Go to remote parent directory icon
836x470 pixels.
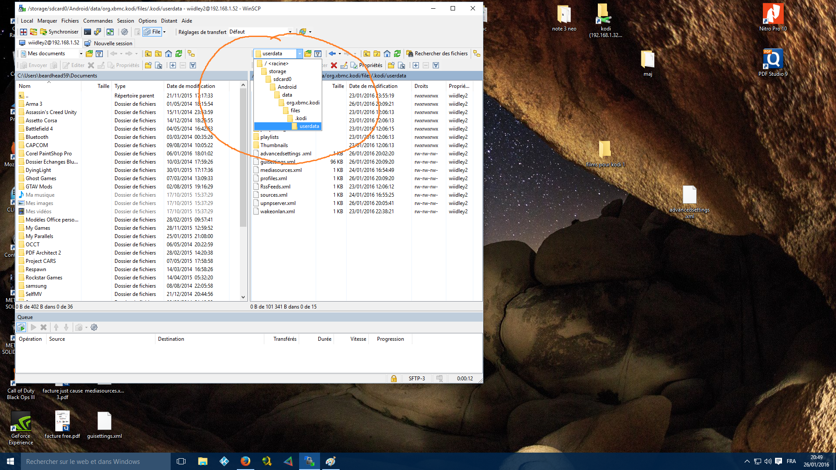point(367,54)
